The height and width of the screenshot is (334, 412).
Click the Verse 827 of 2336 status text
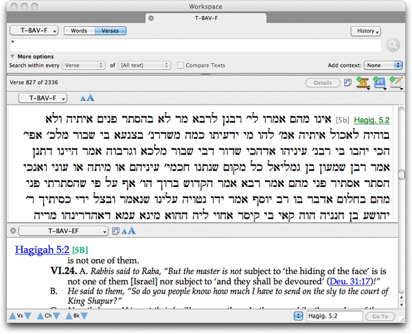click(34, 82)
